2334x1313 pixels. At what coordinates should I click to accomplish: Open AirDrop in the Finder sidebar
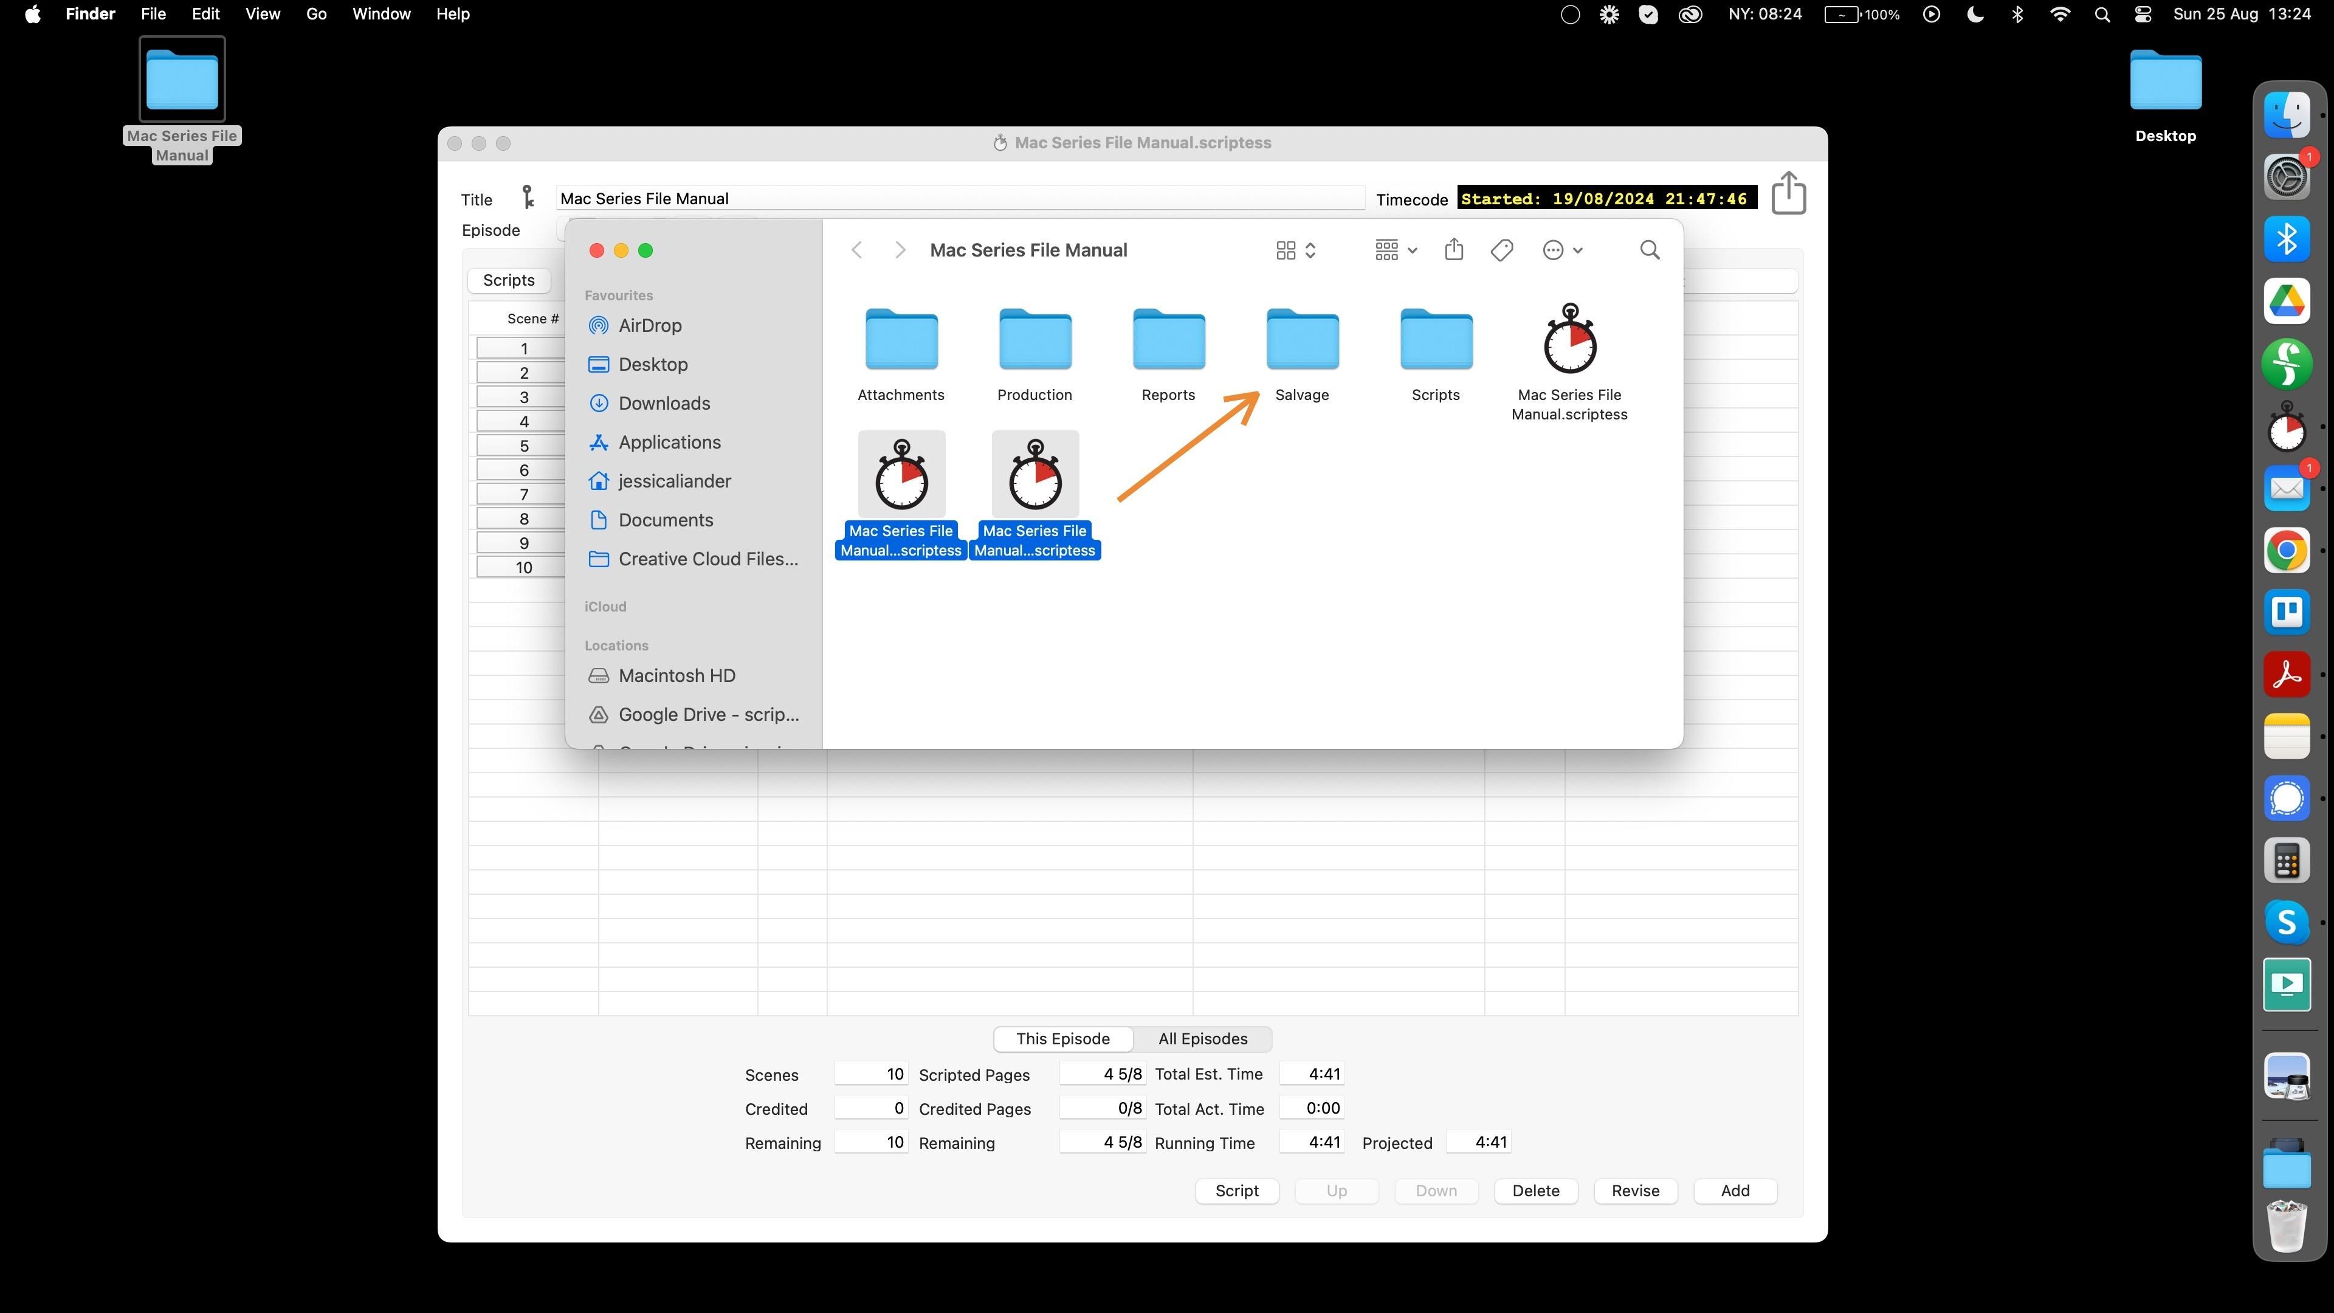(649, 325)
